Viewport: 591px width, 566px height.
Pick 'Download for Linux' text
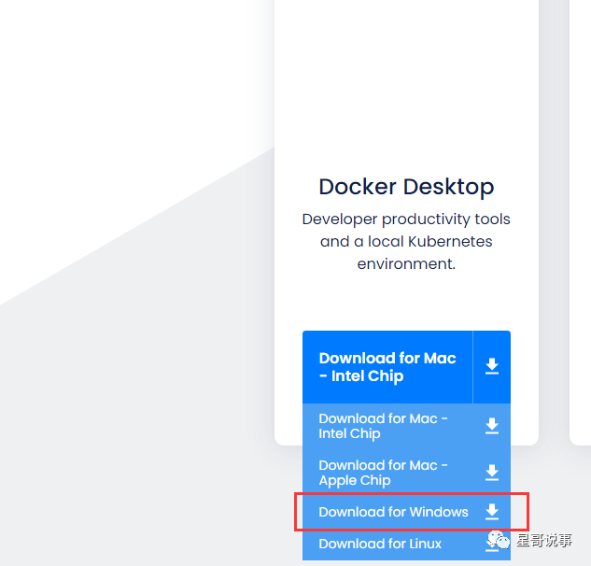[380, 544]
